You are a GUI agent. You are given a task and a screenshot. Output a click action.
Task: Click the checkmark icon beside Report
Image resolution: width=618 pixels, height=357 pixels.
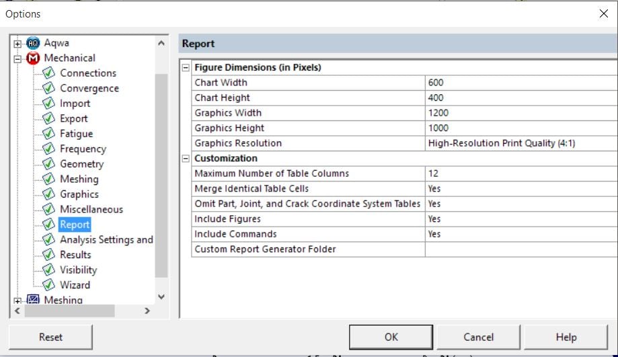click(49, 225)
